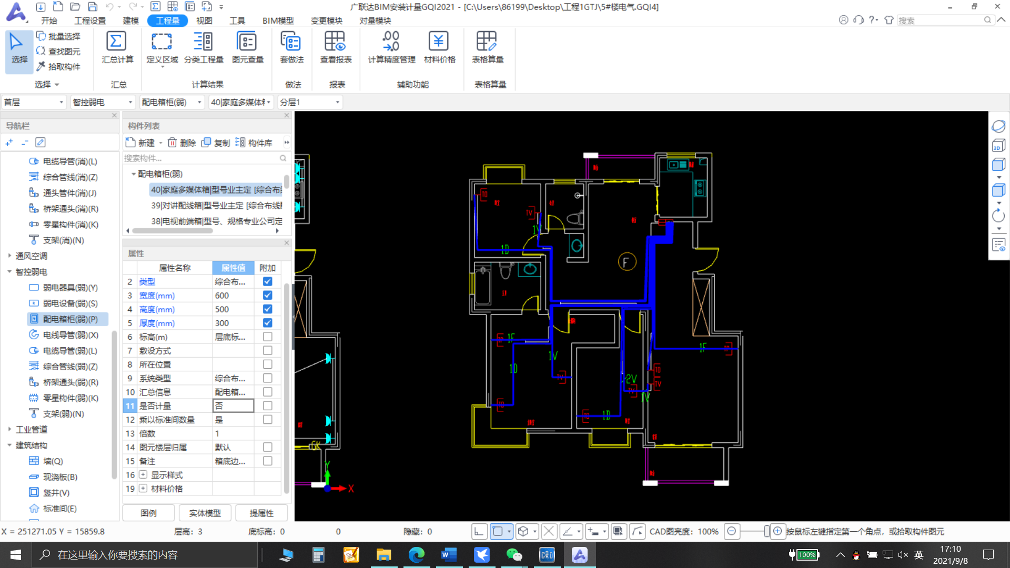Image resolution: width=1010 pixels, height=568 pixels.
Task: Open the 定义区域 define region tool
Action: point(161,48)
